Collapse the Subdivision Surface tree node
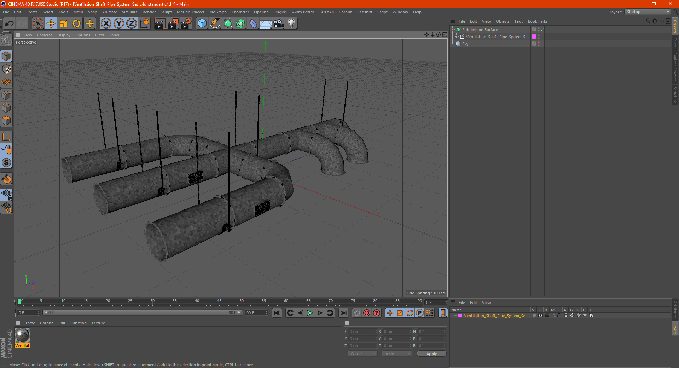The image size is (679, 368). coord(452,29)
